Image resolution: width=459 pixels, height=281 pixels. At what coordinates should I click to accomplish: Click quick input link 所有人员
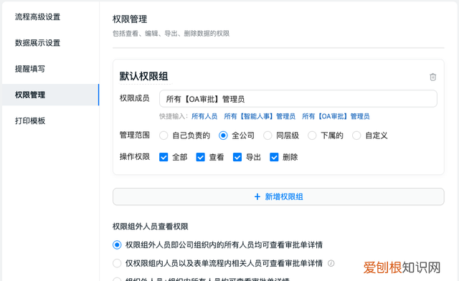click(204, 117)
